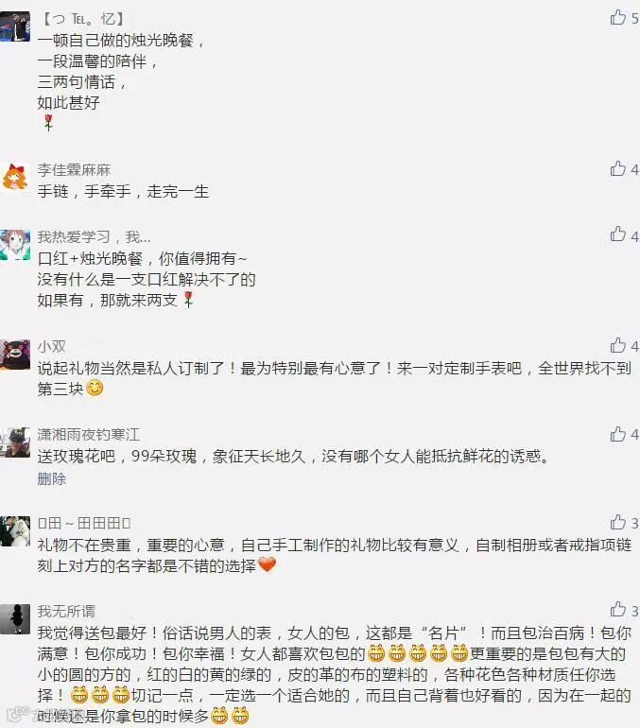
Task: Click the wedding photo avatar
Action: [x=15, y=531]
